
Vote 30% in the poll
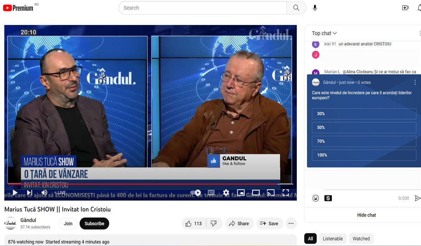364,114
